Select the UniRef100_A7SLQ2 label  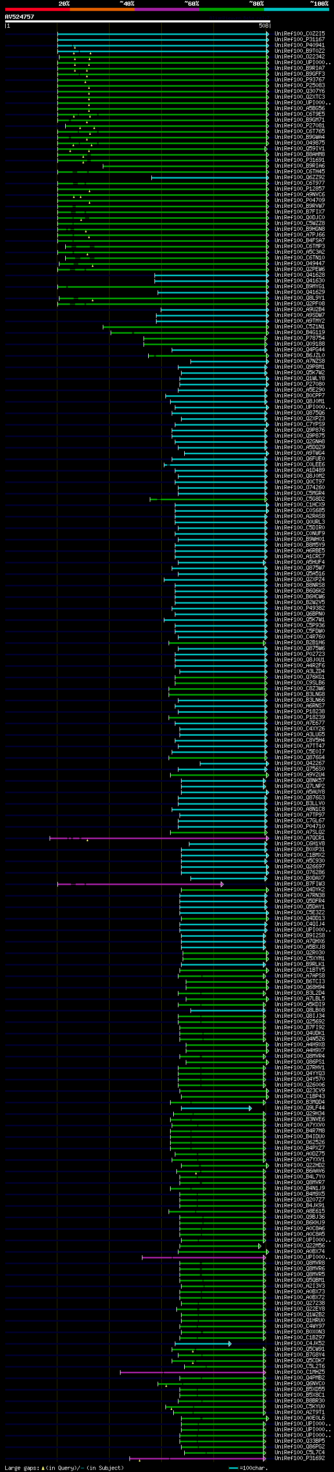(300, 832)
